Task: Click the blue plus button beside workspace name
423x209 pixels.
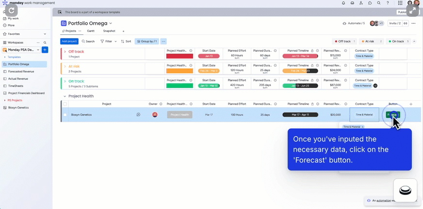Action: [x=45, y=50]
